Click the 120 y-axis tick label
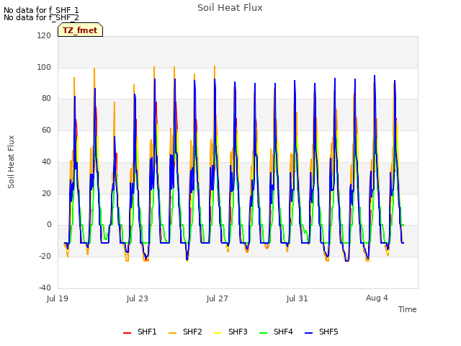 (44, 35)
